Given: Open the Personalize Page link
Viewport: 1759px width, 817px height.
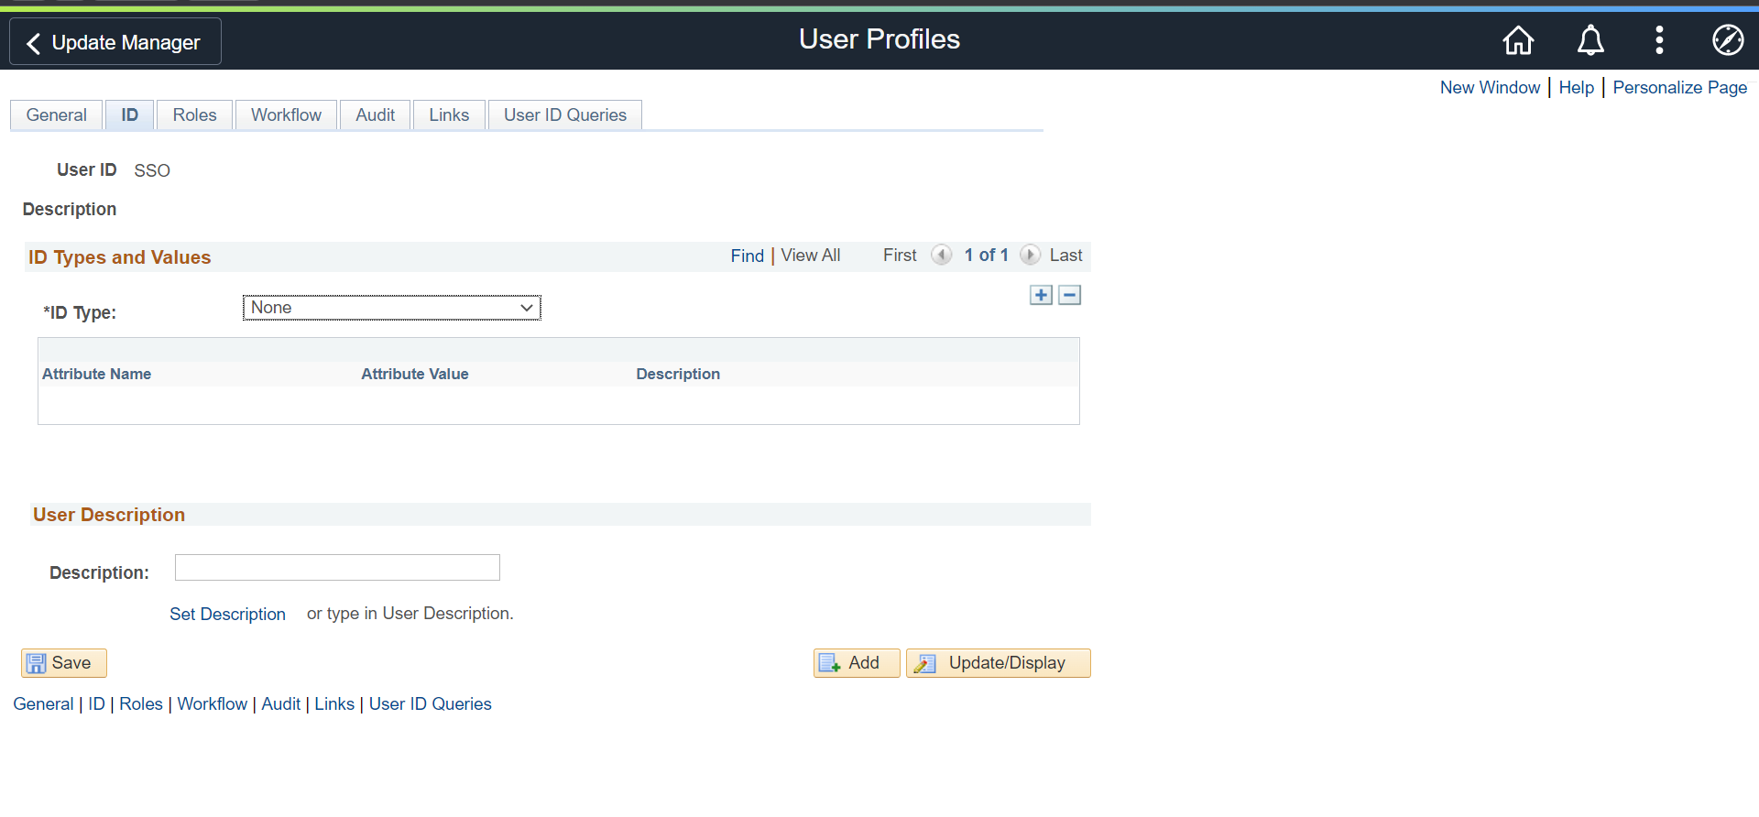Looking at the screenshot, I should tap(1679, 88).
